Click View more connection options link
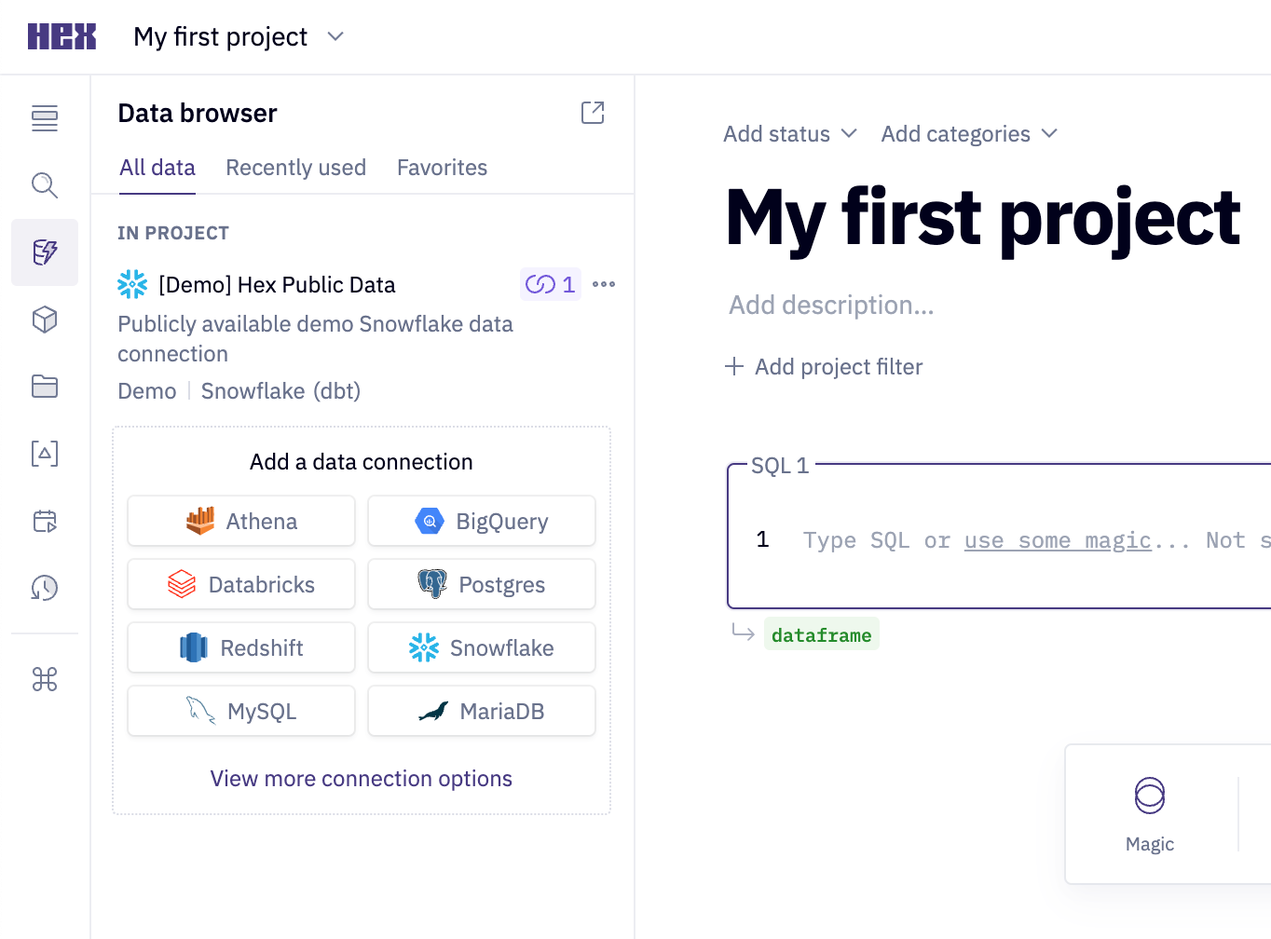 pyautogui.click(x=362, y=779)
